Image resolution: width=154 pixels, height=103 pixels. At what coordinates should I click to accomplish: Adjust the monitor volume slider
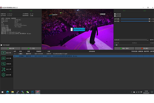coord(136,19)
